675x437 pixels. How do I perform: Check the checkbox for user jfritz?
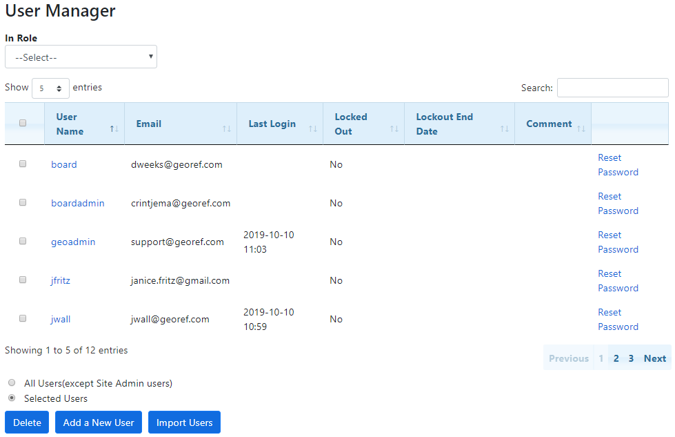pyautogui.click(x=22, y=280)
